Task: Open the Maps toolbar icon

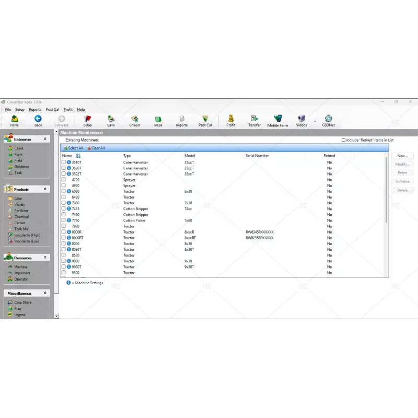Action: (158, 120)
